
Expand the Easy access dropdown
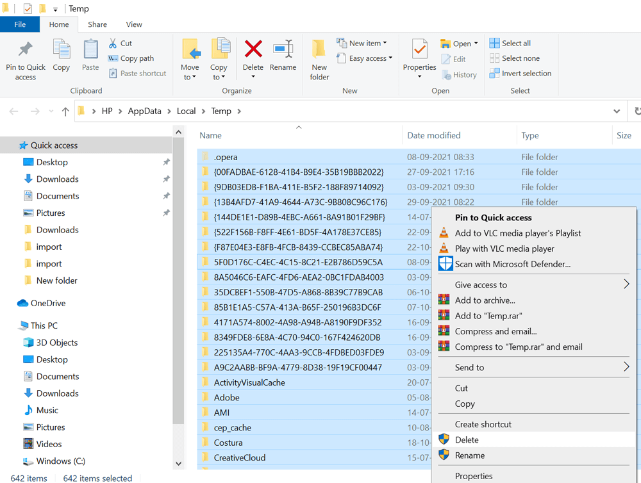tap(370, 58)
